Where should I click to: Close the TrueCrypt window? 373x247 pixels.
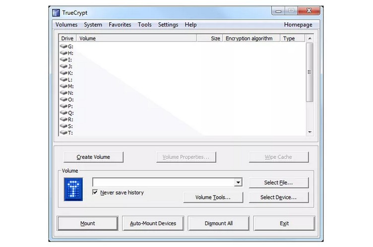[x=309, y=11]
